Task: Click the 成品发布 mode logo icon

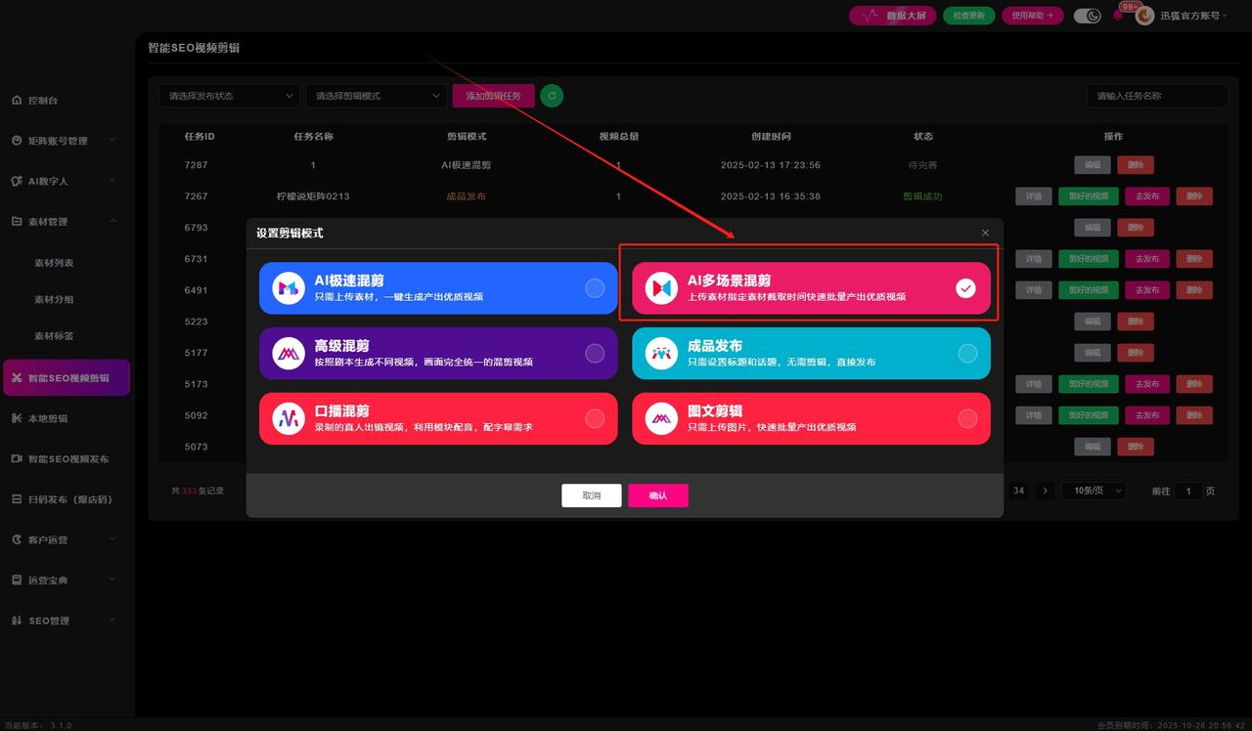Action: (x=661, y=353)
